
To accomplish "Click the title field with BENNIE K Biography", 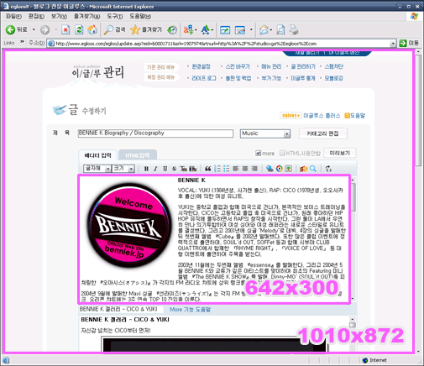I will click(x=155, y=133).
